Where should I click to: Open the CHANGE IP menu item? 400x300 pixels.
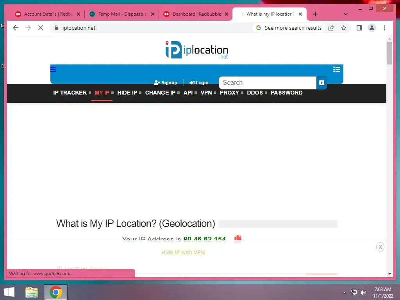click(x=160, y=93)
